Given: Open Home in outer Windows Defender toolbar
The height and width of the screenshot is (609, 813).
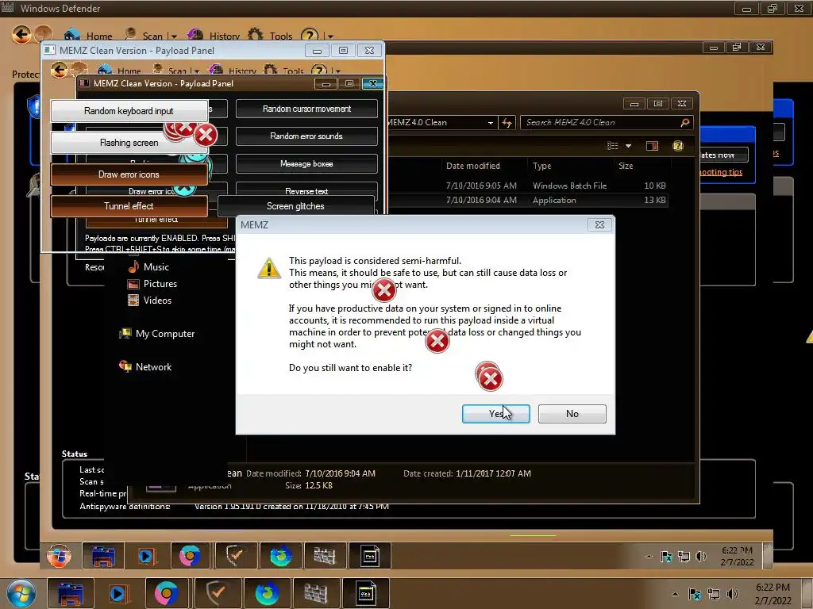Looking at the screenshot, I should click(88, 36).
